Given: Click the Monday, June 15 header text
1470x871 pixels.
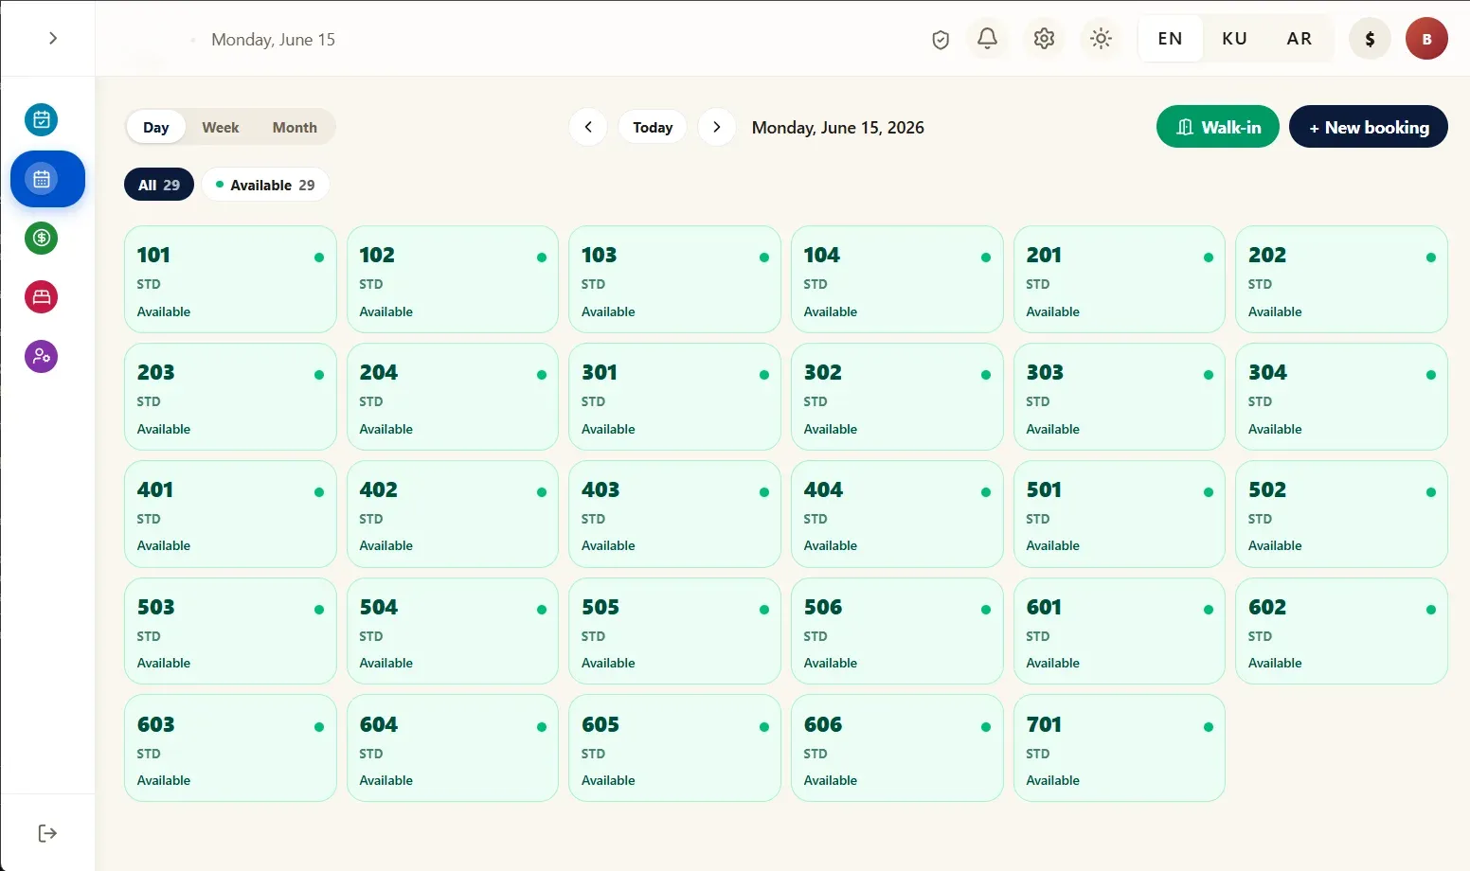Looking at the screenshot, I should tap(273, 40).
